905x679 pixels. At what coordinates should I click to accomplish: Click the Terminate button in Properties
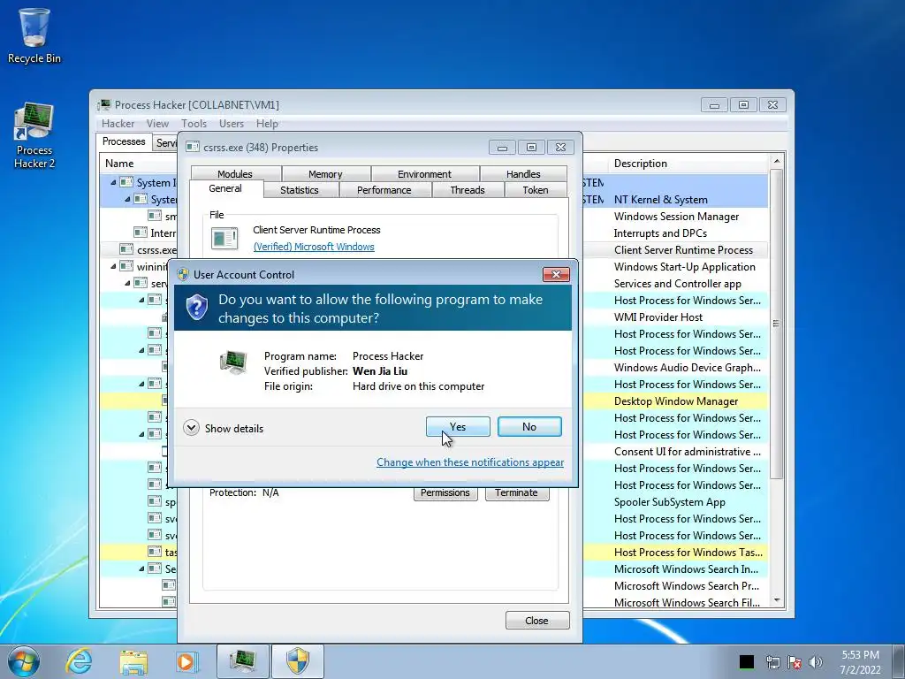click(516, 493)
